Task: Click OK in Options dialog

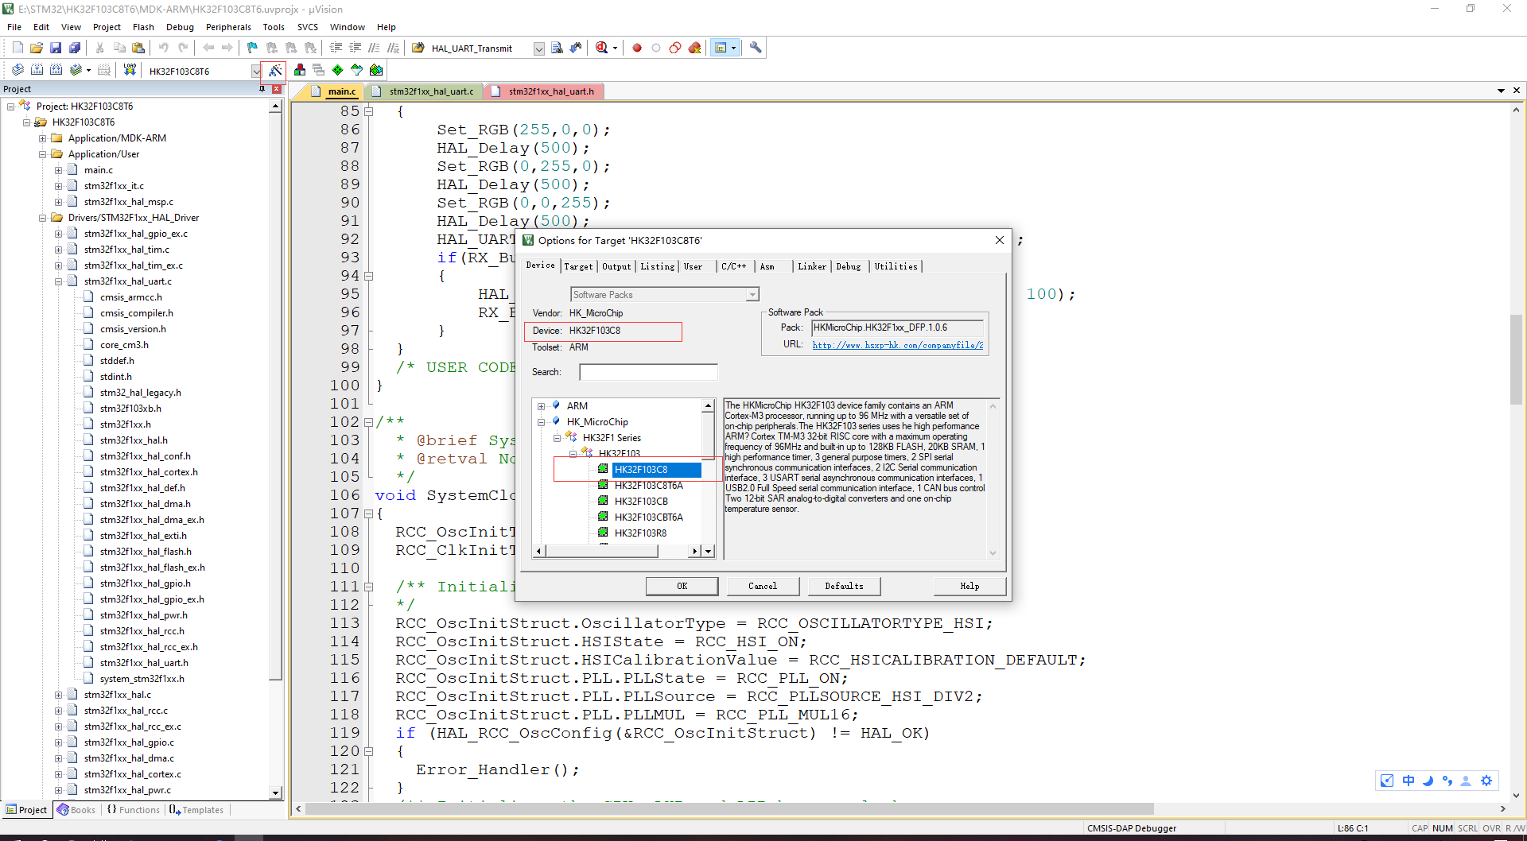Action: pos(682,586)
